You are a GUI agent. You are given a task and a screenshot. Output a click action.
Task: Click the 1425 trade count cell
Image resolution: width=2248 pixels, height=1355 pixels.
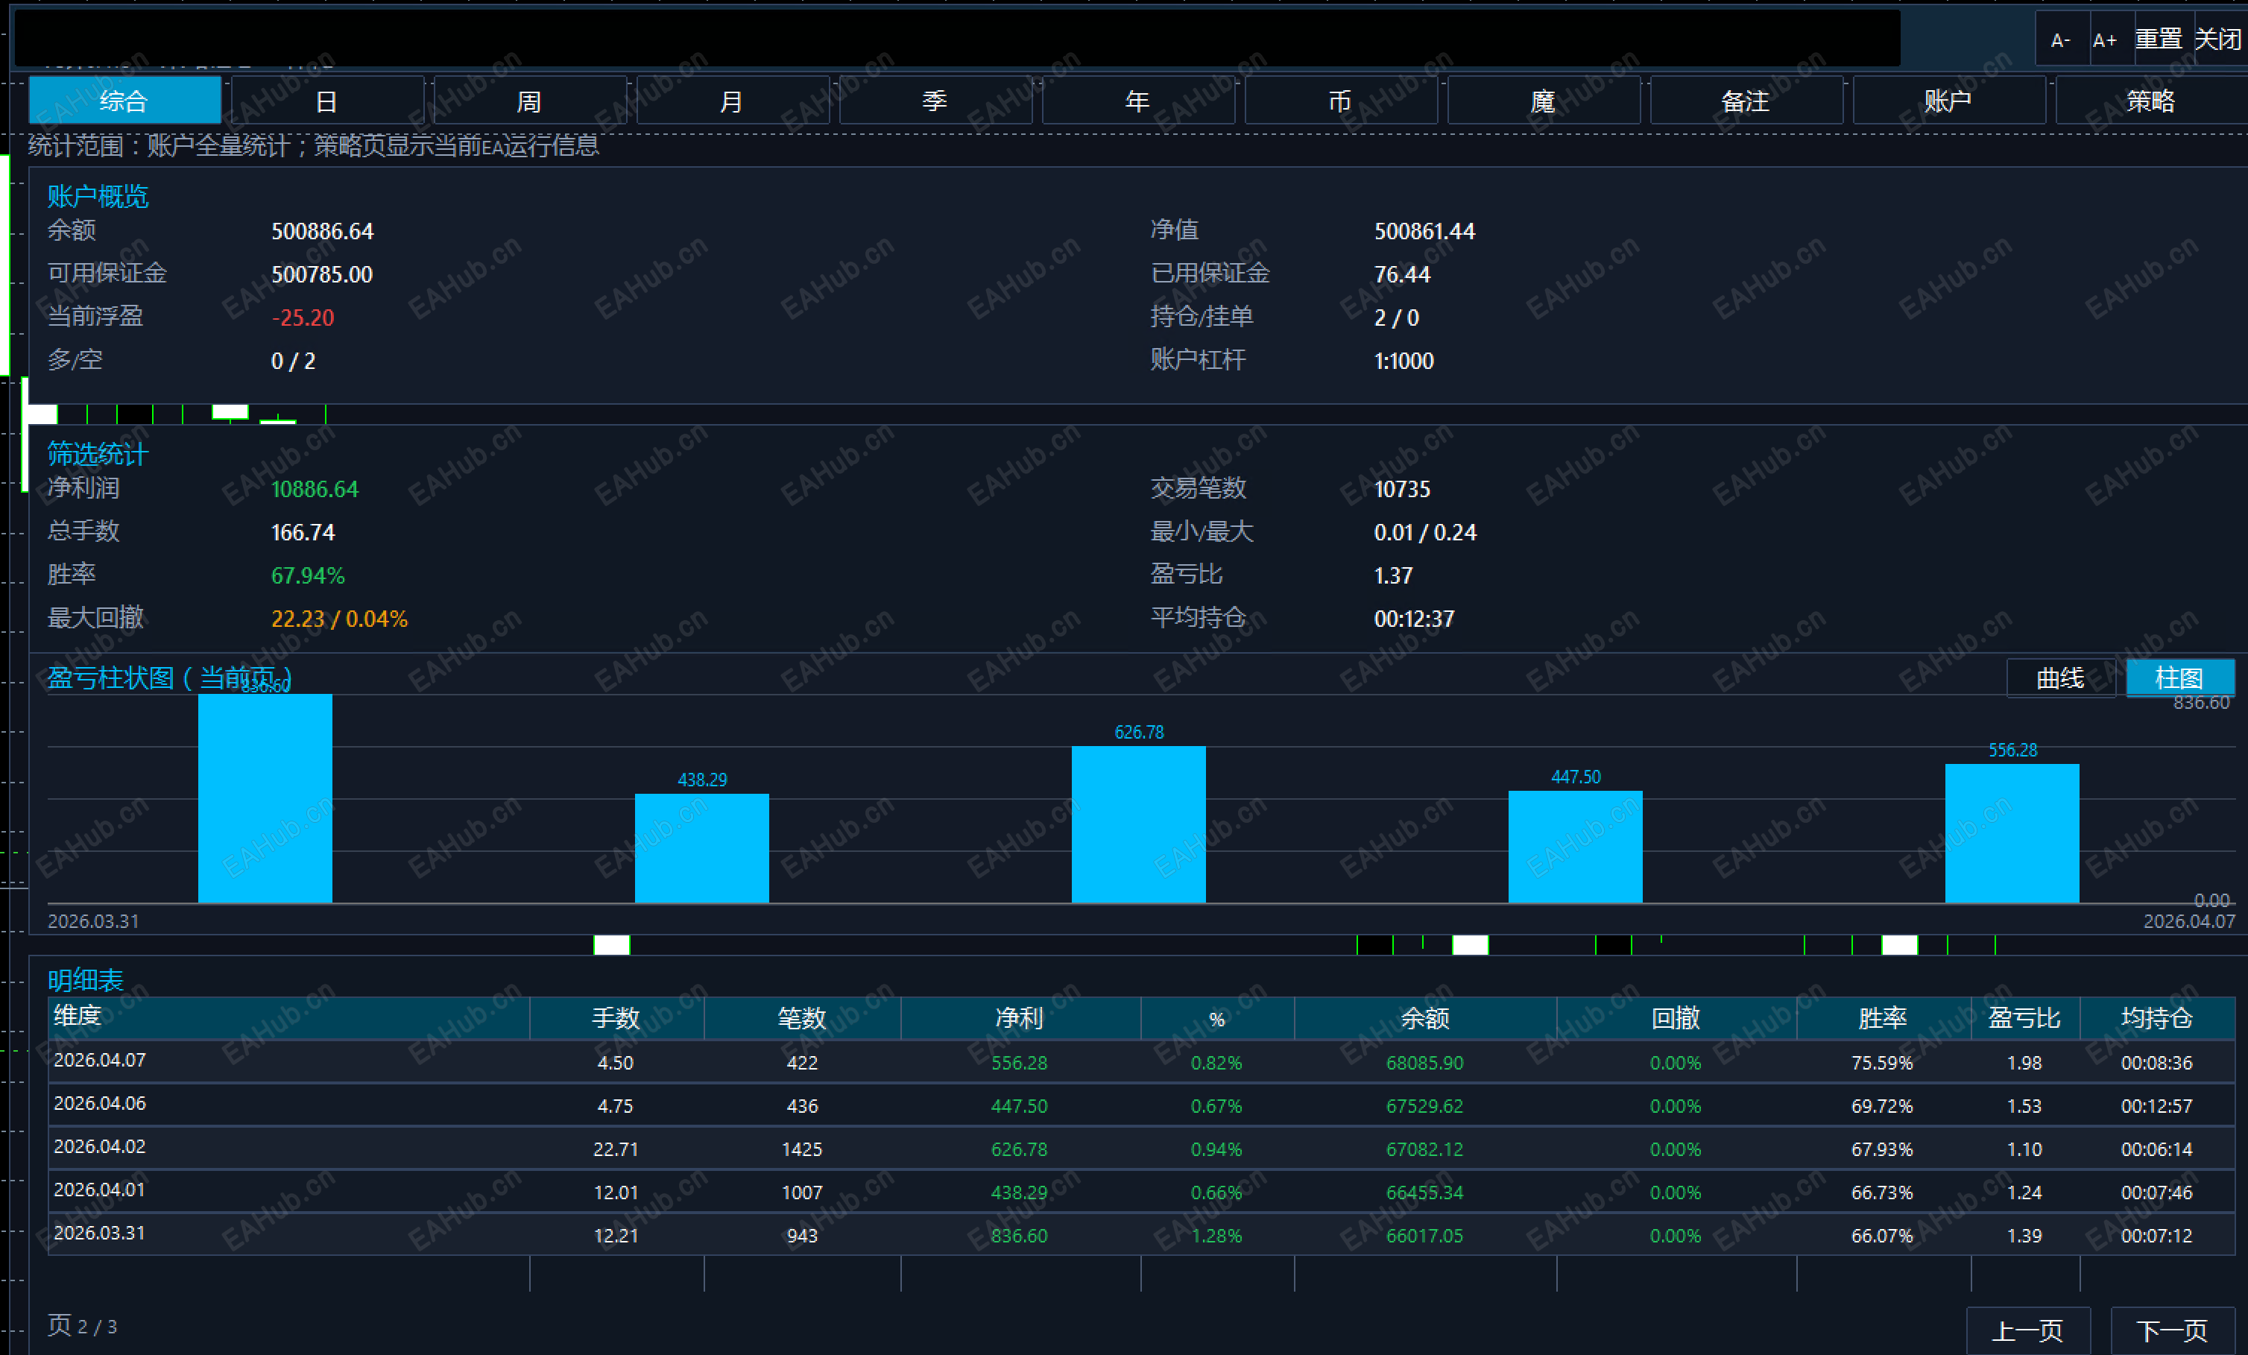(x=802, y=1149)
